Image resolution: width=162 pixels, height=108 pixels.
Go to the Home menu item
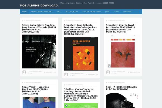pyautogui.click(x=24, y=12)
